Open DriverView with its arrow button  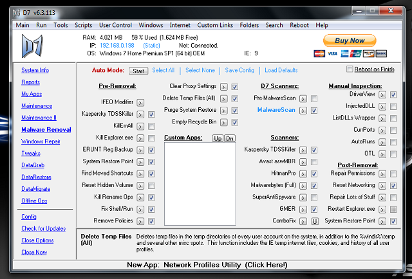[382, 94]
